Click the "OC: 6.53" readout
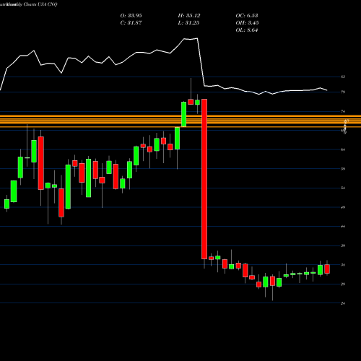This screenshot has width=361, height=361. [247, 16]
